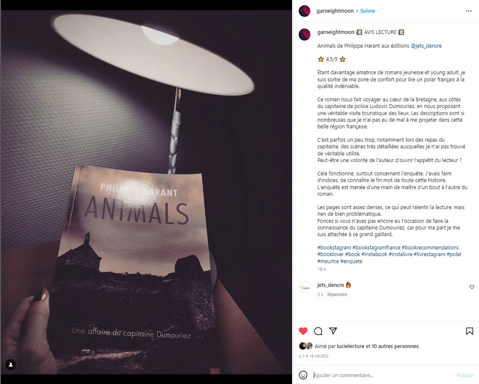Like the jets_dencre comment heart
This screenshot has width=479, height=384.
pyautogui.click(x=472, y=287)
